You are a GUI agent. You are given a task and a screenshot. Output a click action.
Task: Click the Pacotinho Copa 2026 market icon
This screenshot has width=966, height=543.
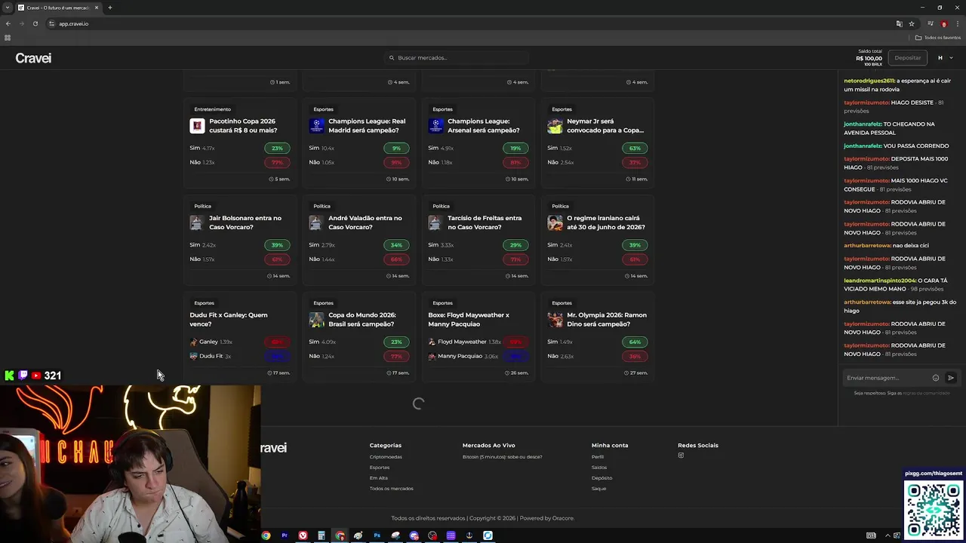(x=197, y=126)
